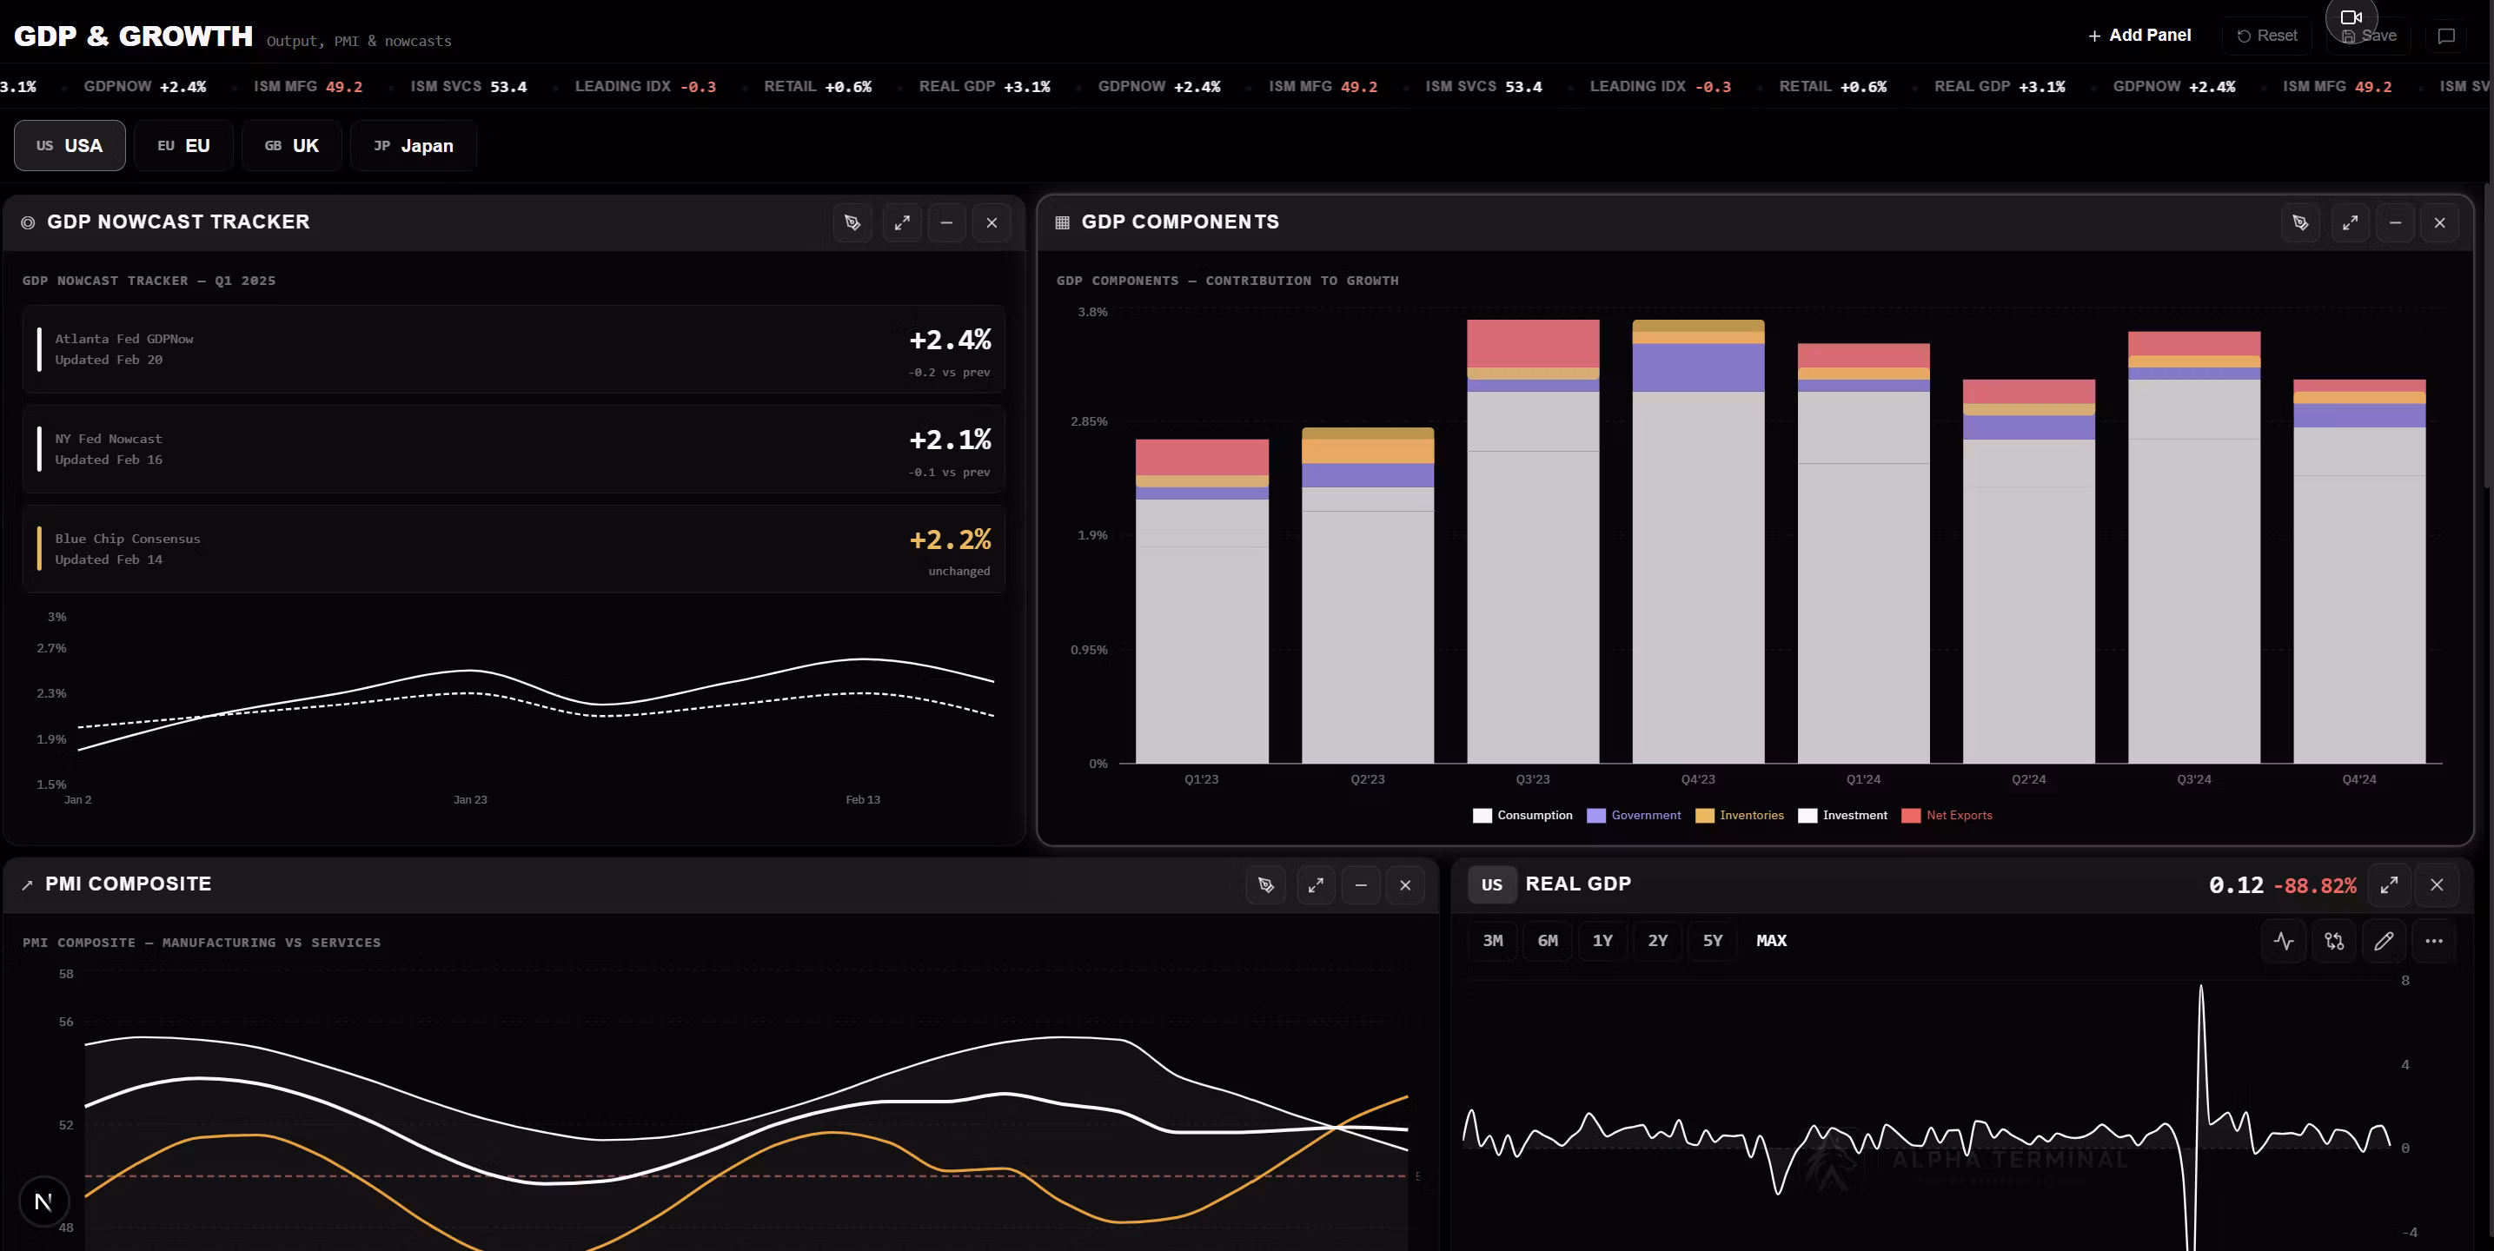Switch to the EU country tab
Image resolution: width=2494 pixels, height=1251 pixels.
click(x=183, y=145)
